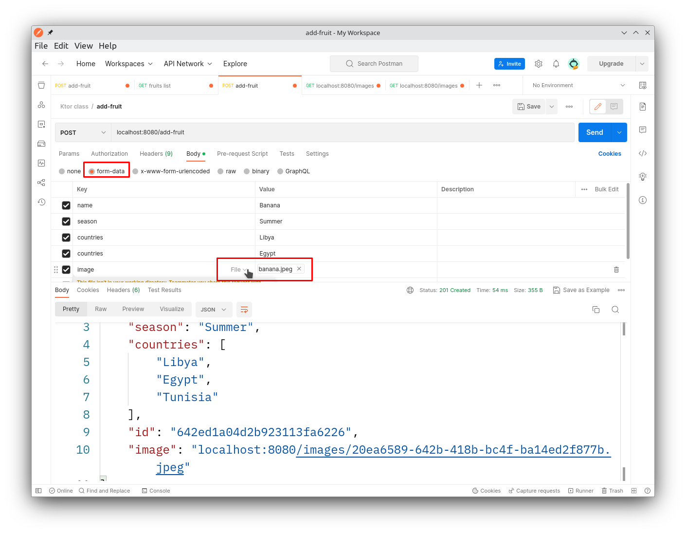686x534 pixels.
Task: Click the Search Postman box
Action: 374,64
